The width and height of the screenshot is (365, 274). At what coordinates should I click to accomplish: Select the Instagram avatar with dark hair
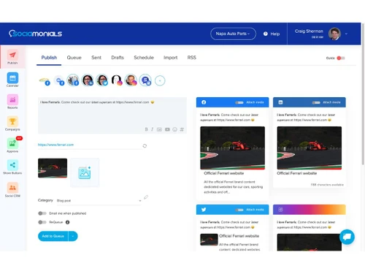tap(116, 80)
